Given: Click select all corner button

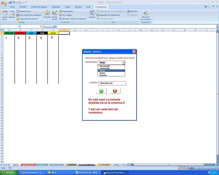Looking at the screenshot, I should [x=2, y=30].
